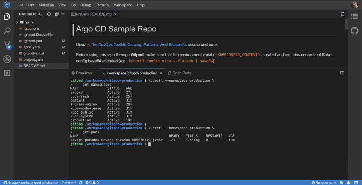Collapse all folders in Explorer
This screenshot has height=185, width=362.
(57, 14)
